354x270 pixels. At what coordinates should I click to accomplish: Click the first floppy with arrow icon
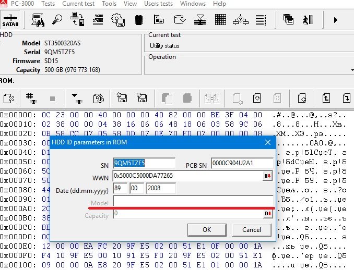[x=122, y=97]
